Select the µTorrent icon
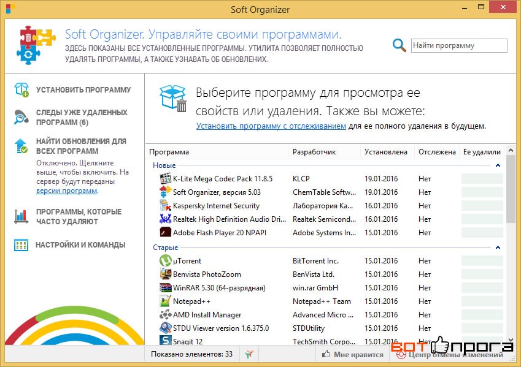This screenshot has height=367, width=521. coord(166,261)
